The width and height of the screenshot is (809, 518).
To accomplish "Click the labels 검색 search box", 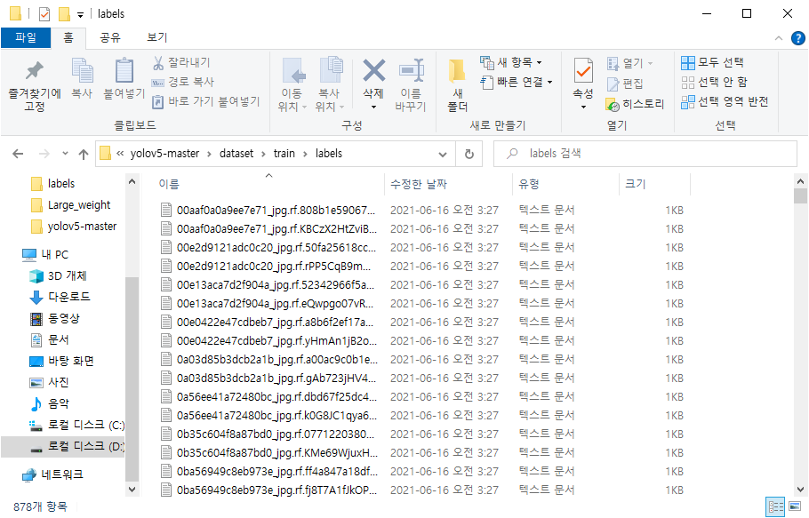I will pyautogui.click(x=645, y=154).
